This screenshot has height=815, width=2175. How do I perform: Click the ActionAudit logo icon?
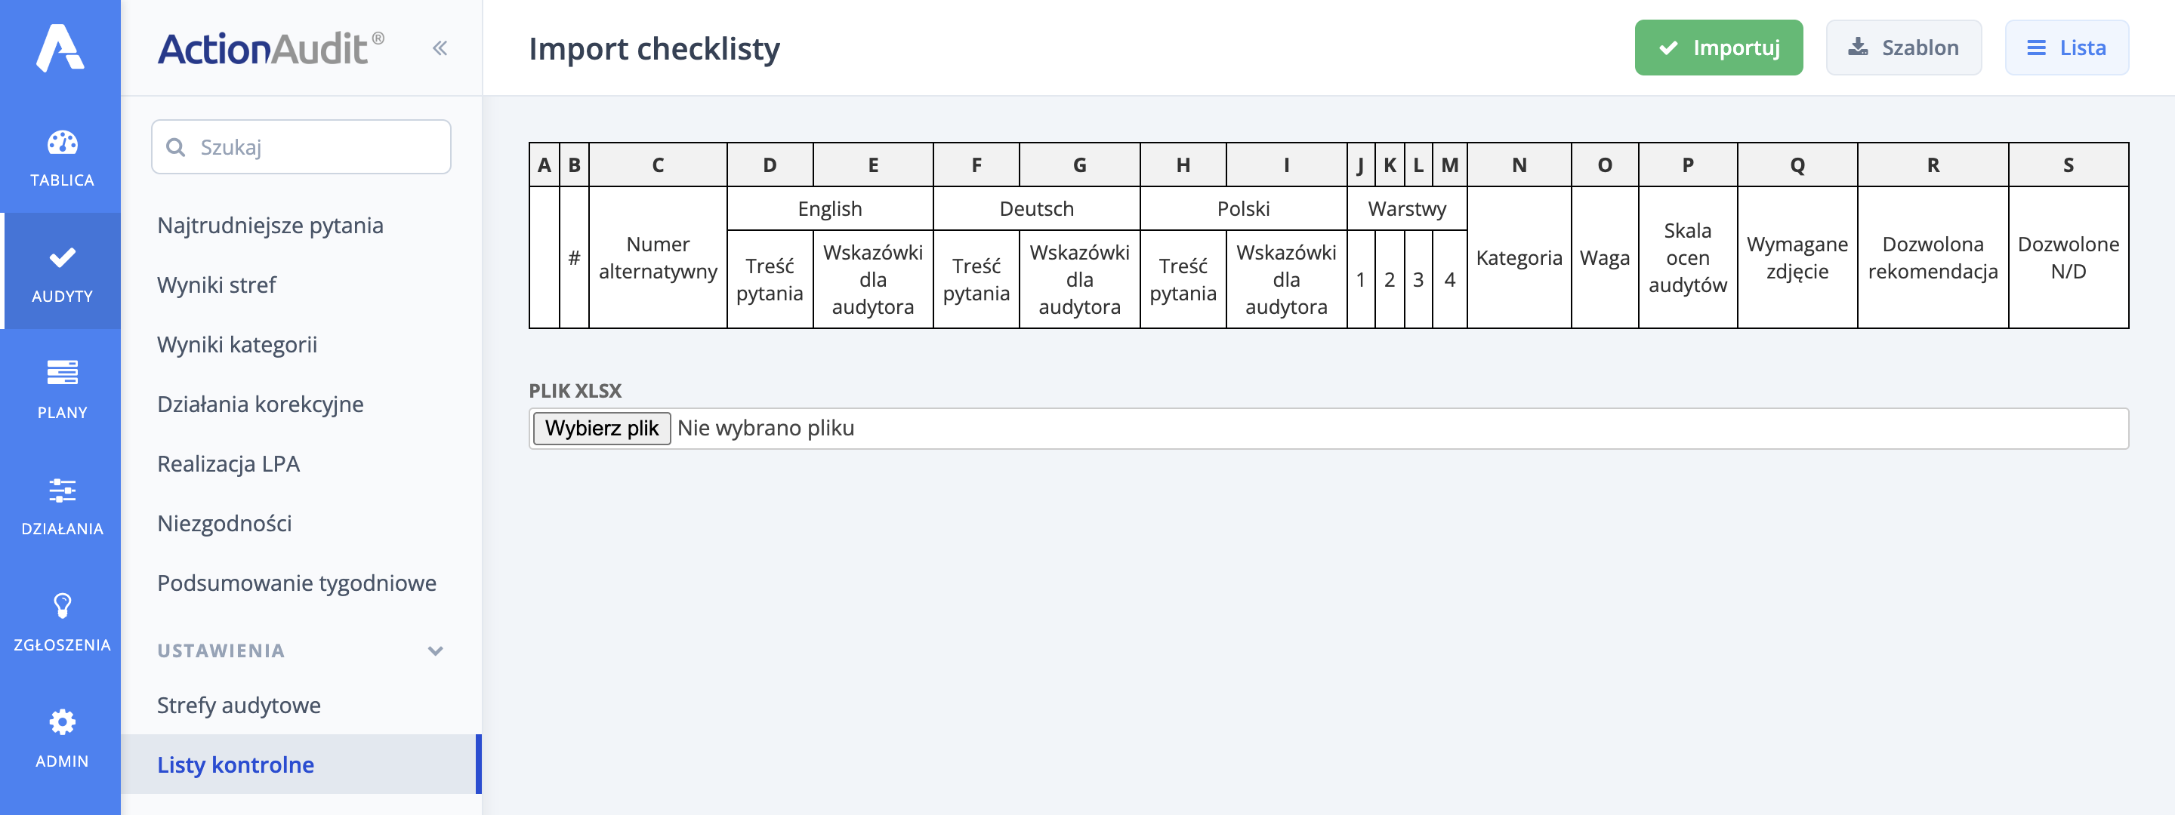tap(60, 48)
